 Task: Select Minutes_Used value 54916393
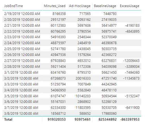(58, 37)
